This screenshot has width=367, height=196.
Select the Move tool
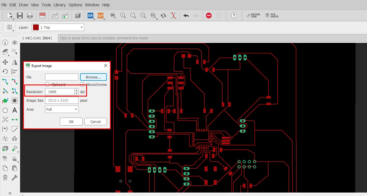[5, 62]
